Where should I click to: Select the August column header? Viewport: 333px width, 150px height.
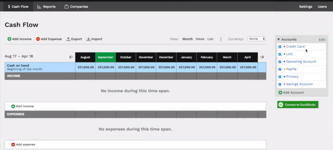coord(85,57)
